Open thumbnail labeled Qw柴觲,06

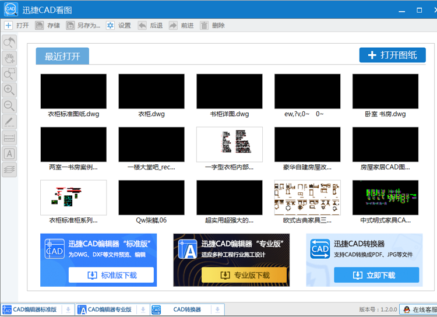pyautogui.click(x=151, y=198)
